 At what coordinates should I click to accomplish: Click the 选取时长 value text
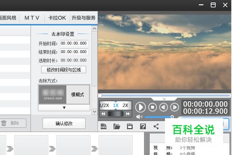[73, 60]
